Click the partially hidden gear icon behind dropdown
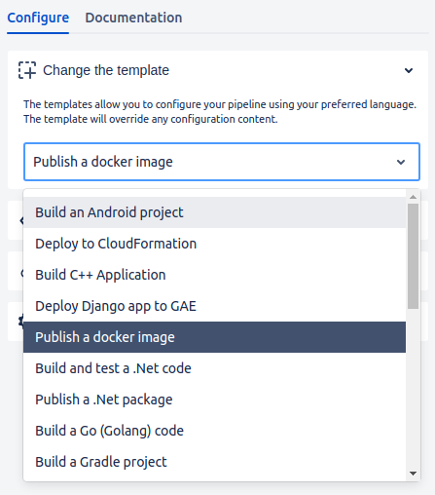 (21, 322)
